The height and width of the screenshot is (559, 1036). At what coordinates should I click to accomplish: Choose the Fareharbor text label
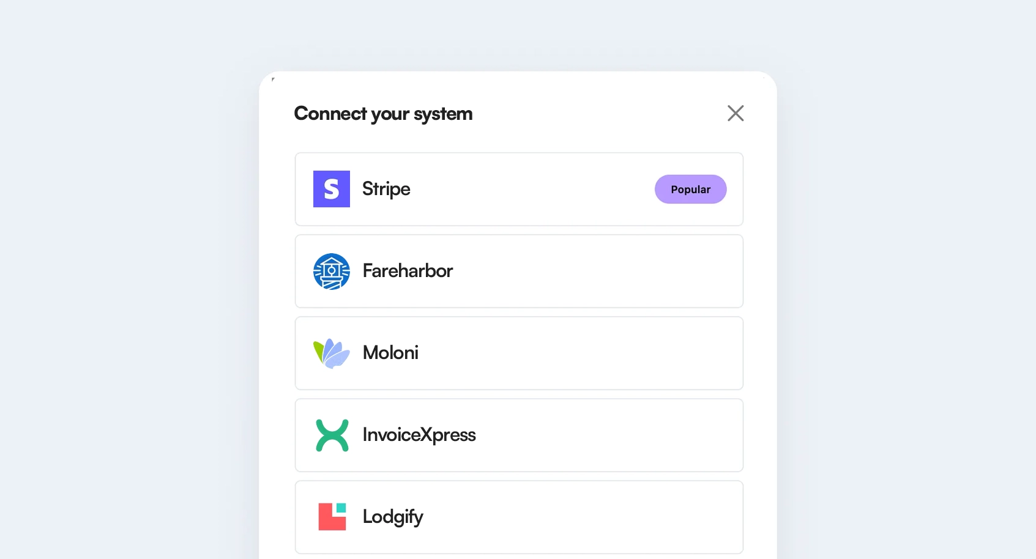408,271
